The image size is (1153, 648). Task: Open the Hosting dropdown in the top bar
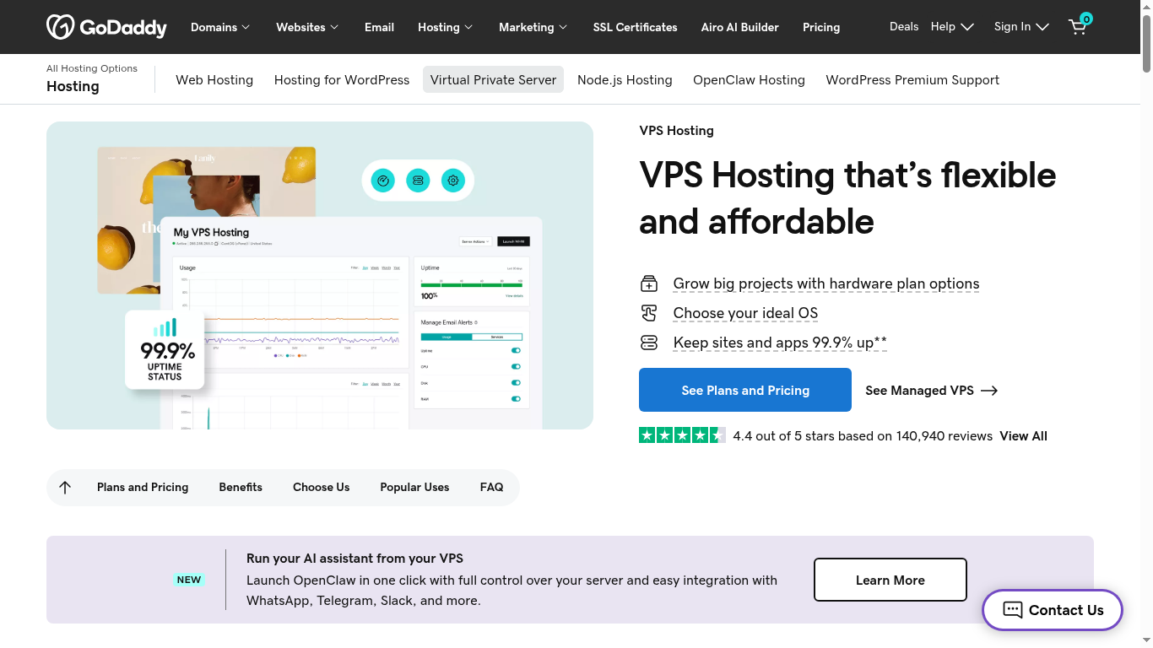pos(446,27)
